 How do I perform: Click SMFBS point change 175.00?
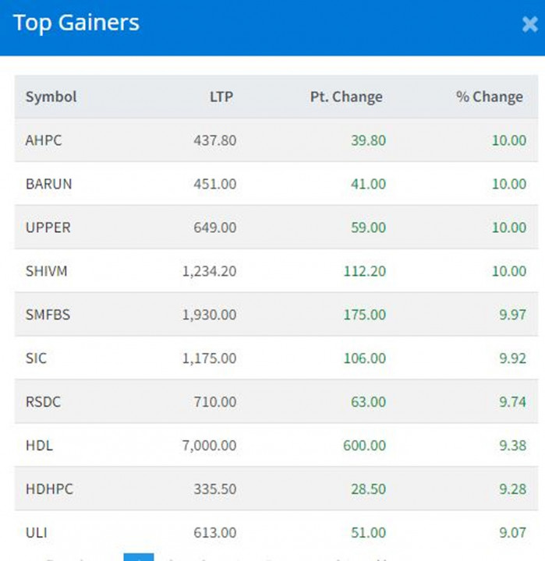click(364, 315)
